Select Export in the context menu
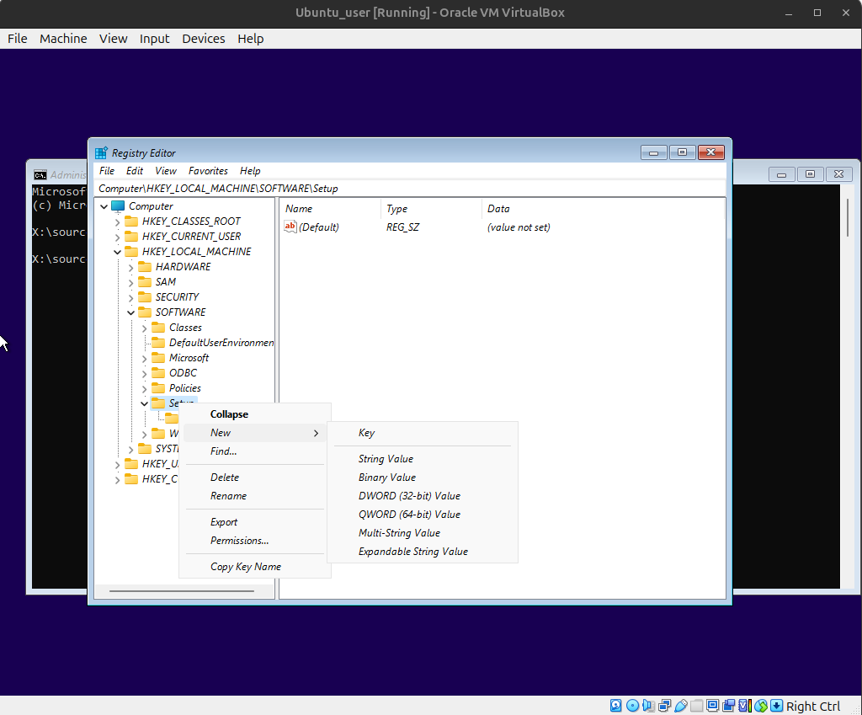This screenshot has width=862, height=715. [255, 522]
